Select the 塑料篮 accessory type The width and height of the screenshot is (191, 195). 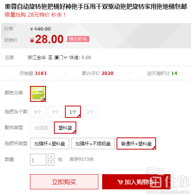65,128
